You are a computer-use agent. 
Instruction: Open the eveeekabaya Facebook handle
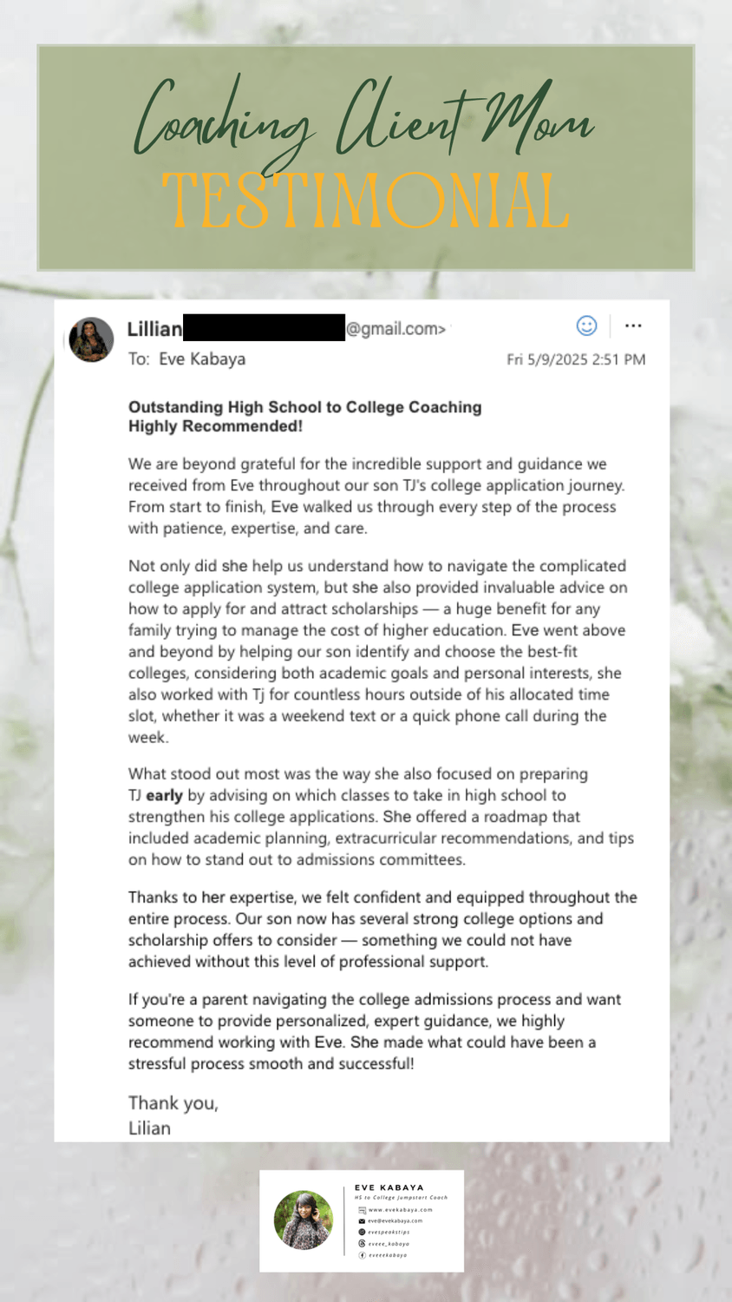click(387, 1255)
